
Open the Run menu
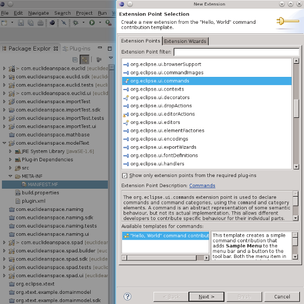102,13
